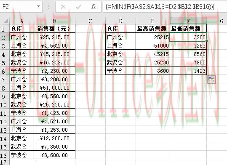Select column F header

coord(188,21)
